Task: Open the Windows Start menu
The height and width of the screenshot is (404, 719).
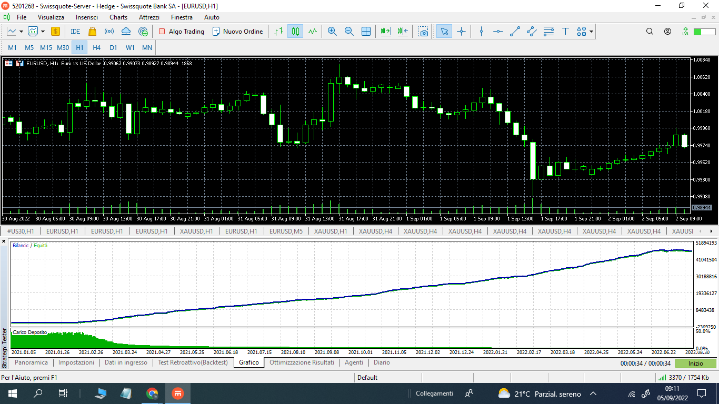Action: tap(13, 393)
